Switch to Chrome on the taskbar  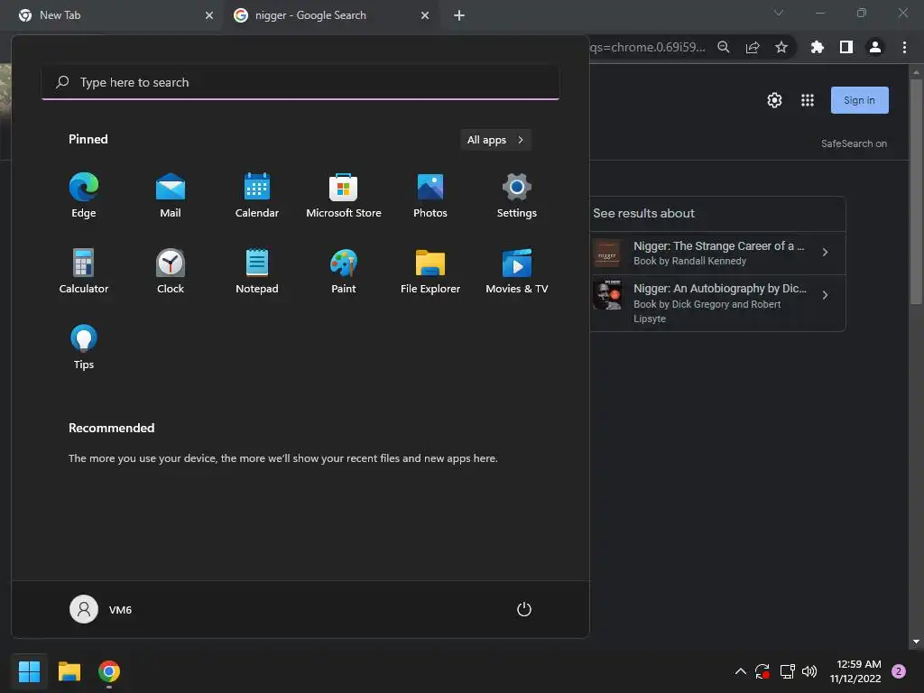(x=109, y=671)
